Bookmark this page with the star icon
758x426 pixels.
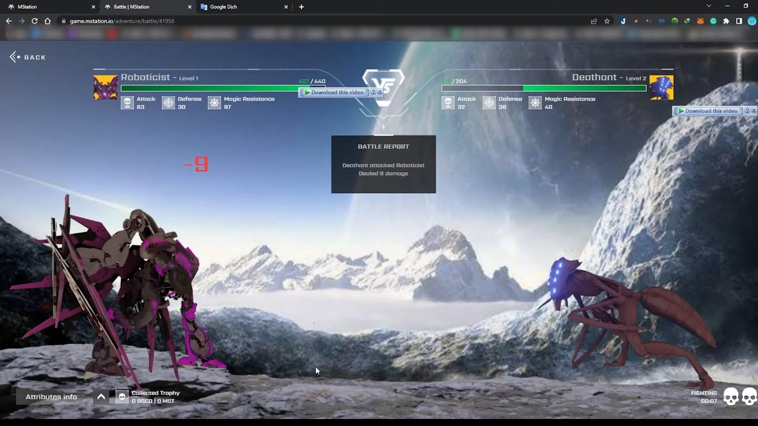[607, 21]
